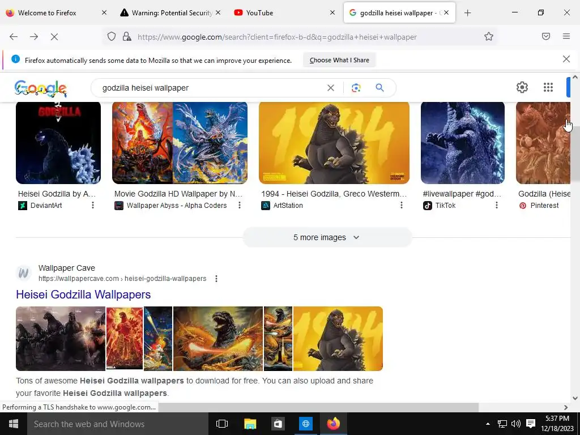580x435 pixels.
Task: Bookmark this page with star
Action: (x=489, y=37)
